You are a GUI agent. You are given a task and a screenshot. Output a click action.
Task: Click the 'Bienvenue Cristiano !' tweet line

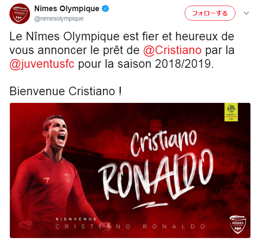(66, 91)
